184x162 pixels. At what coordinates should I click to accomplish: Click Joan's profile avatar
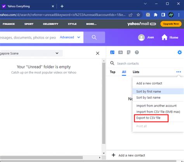tap(141, 37)
